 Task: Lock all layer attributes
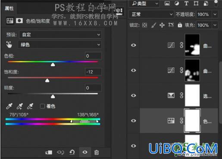point(180,25)
